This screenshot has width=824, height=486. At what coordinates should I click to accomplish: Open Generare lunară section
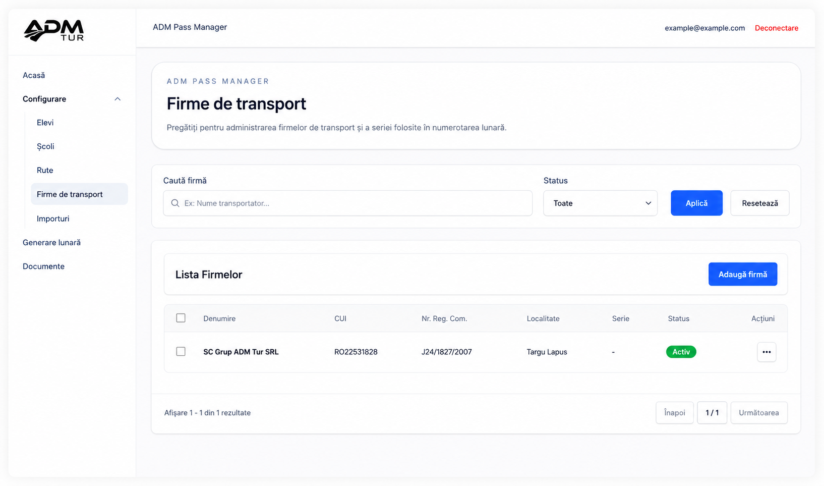51,242
